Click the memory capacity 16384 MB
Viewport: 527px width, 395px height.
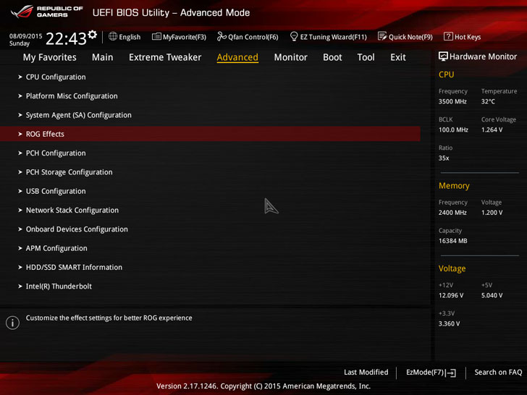pos(452,241)
